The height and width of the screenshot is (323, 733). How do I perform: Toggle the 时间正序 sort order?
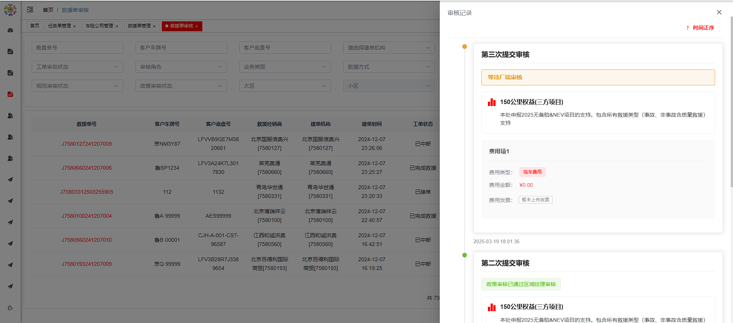(700, 28)
